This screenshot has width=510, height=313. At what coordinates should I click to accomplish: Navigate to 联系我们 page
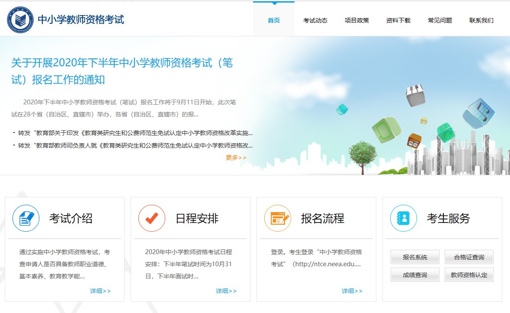coord(481,20)
